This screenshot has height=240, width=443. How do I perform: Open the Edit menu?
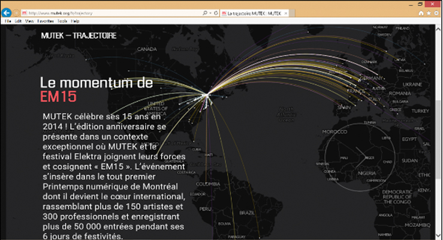pos(19,21)
